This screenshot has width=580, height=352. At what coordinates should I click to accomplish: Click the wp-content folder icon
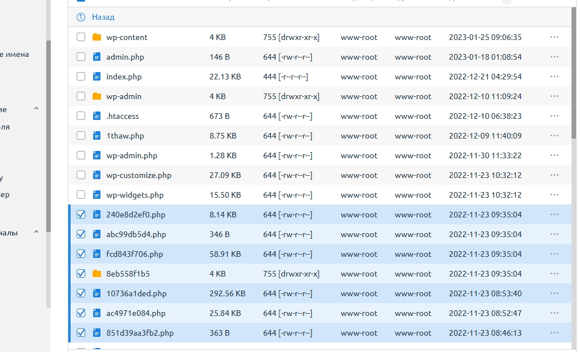pyautogui.click(x=96, y=37)
